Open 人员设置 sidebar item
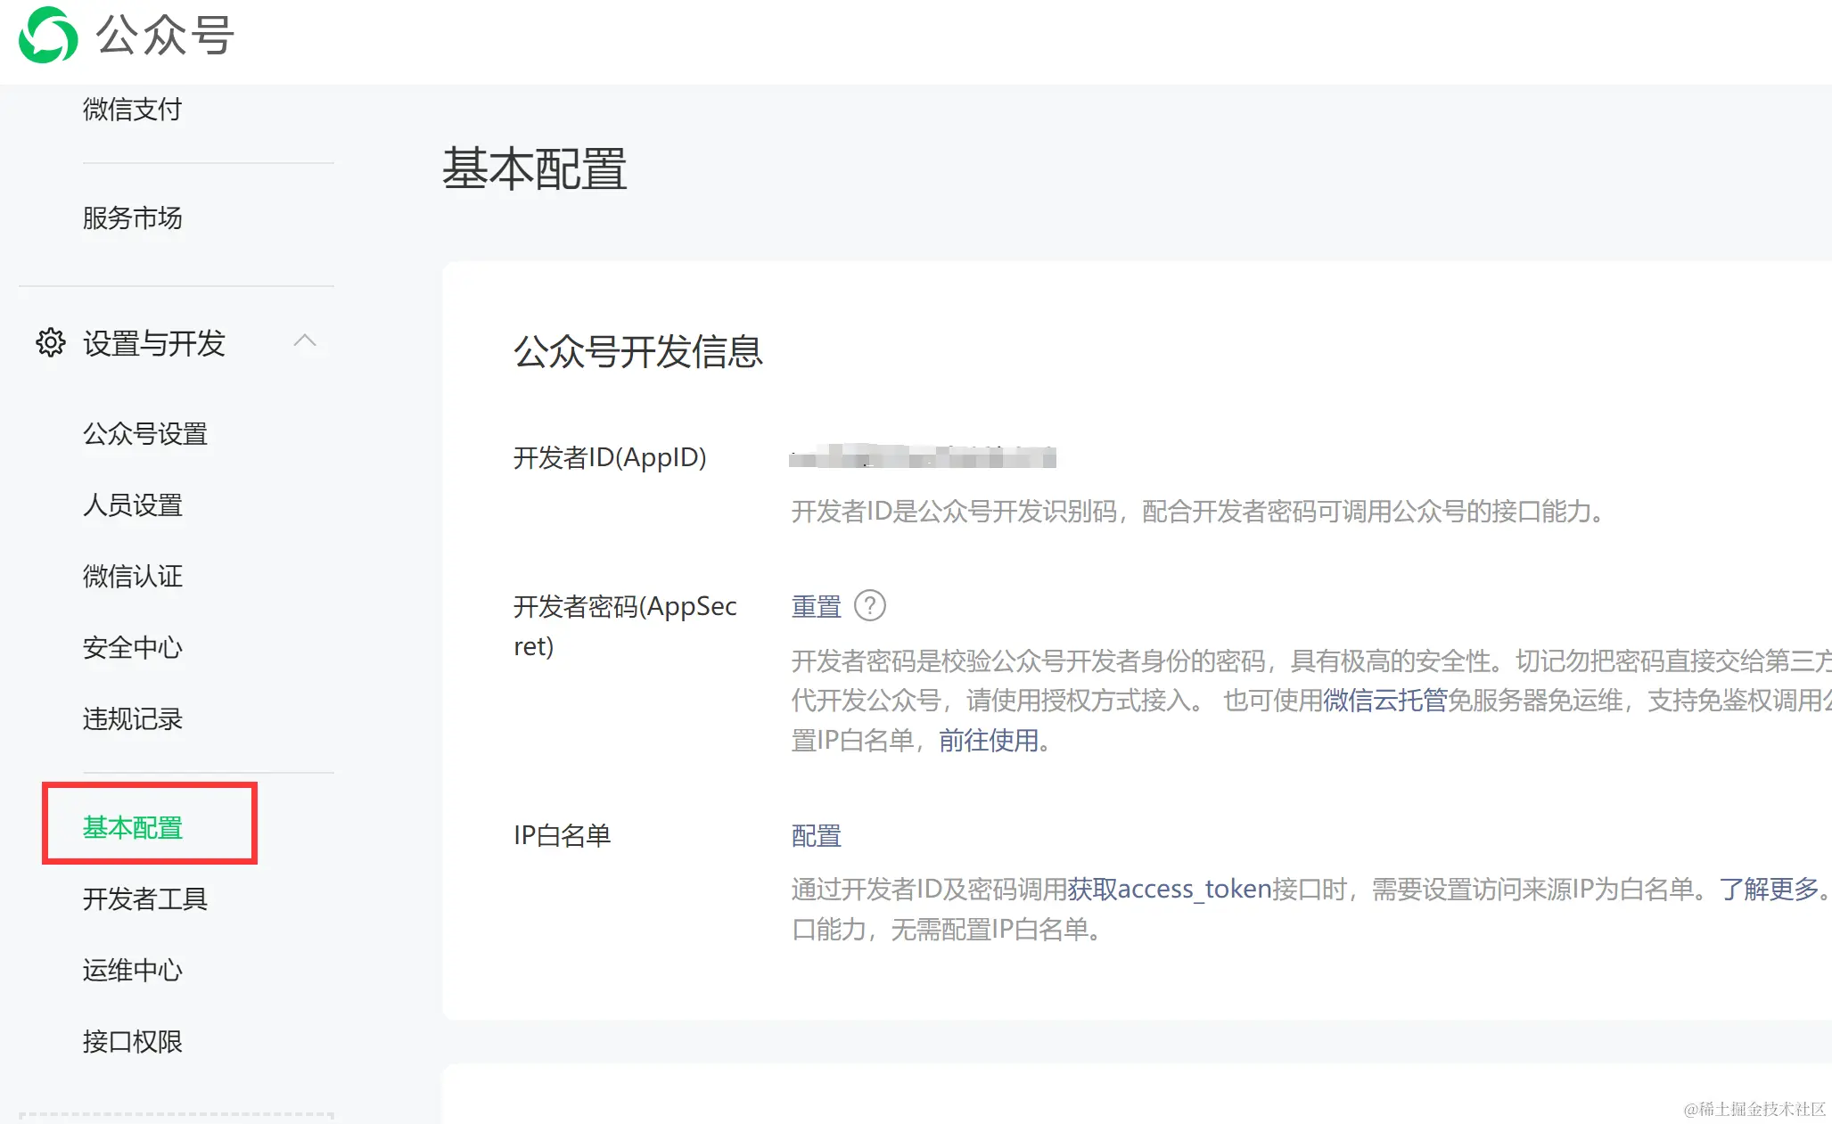The width and height of the screenshot is (1832, 1124). pos(132,505)
